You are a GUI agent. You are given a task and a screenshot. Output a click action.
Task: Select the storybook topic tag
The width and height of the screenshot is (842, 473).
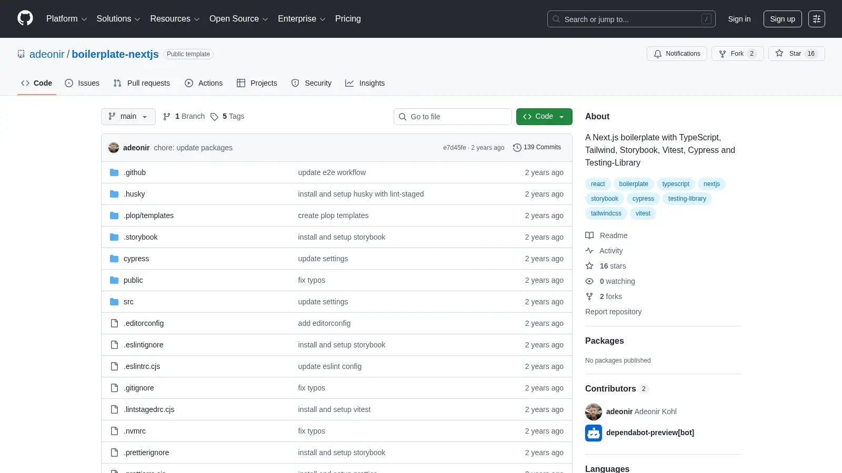click(605, 199)
